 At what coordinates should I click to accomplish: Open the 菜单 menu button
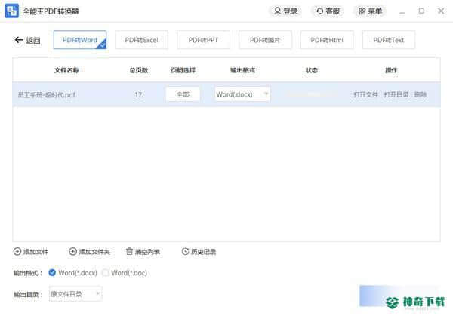click(370, 11)
